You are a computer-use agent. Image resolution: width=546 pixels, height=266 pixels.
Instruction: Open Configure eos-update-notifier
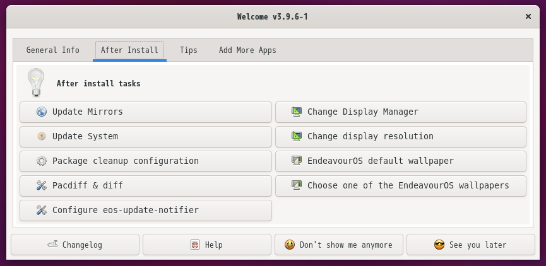click(146, 211)
